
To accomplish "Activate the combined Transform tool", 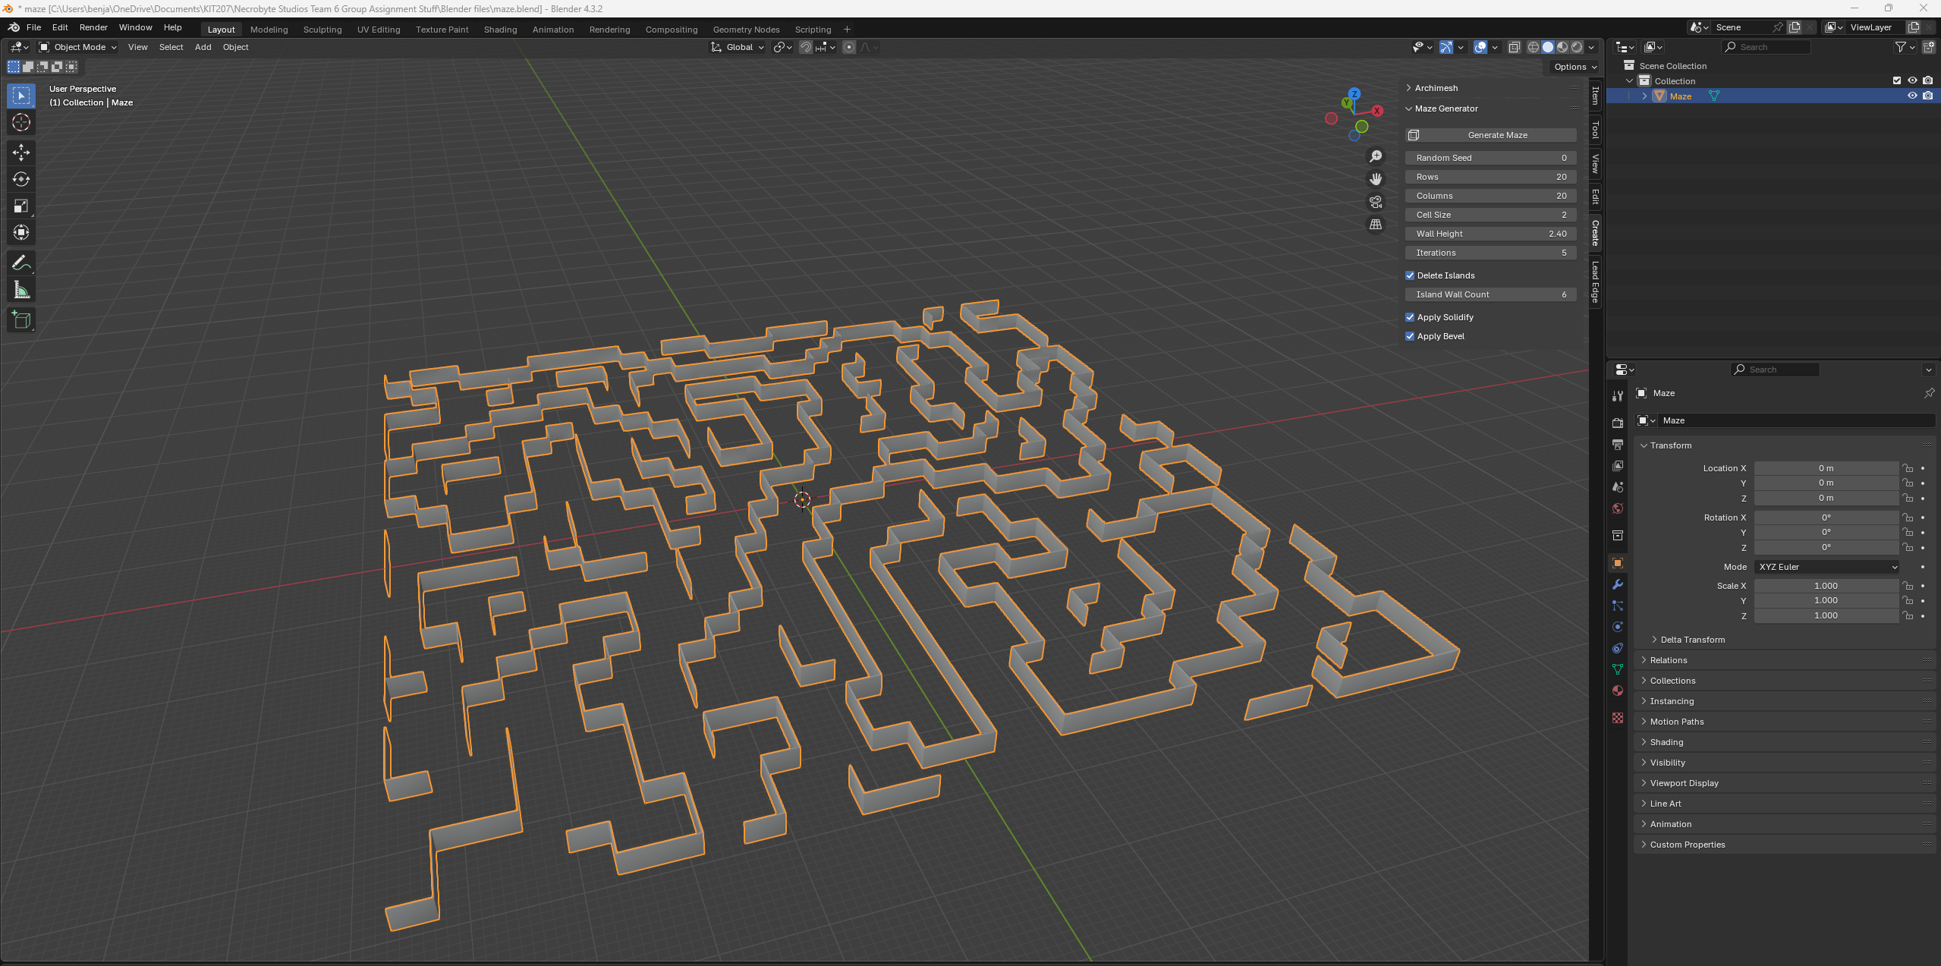I will (x=21, y=232).
